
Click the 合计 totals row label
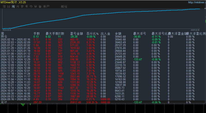coord(4,102)
